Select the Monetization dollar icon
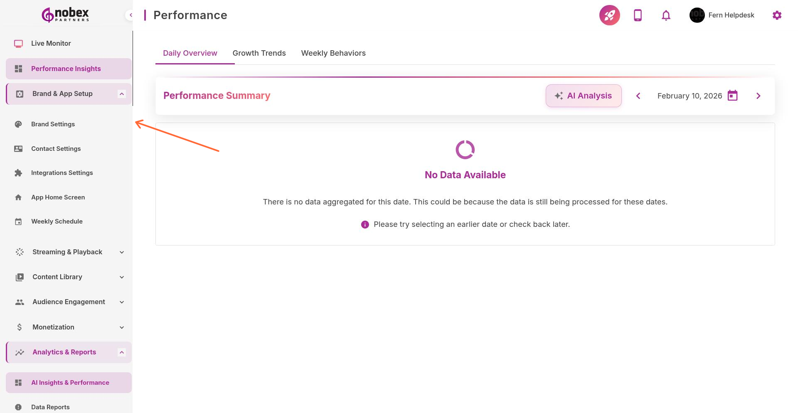The height and width of the screenshot is (413, 798). (x=19, y=327)
